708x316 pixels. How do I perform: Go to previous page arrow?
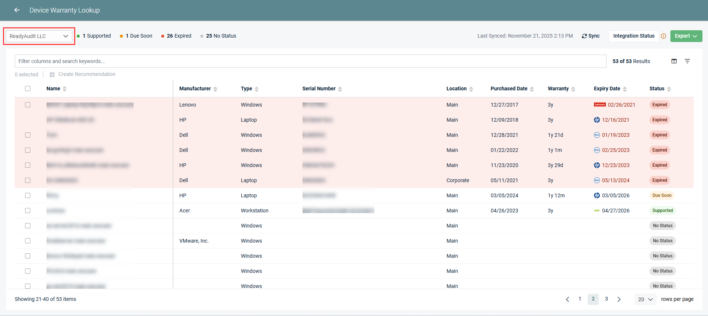[567, 299]
